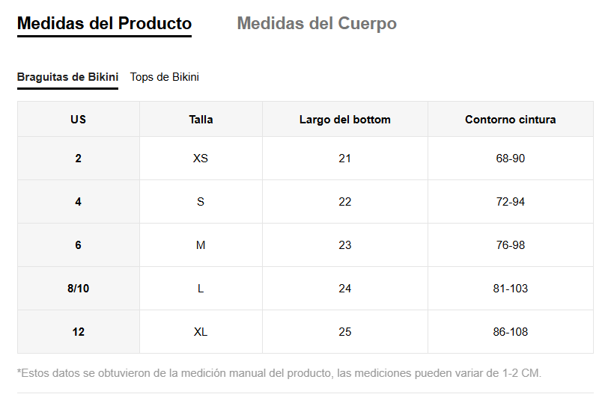Click the bottom length value 23
Viewport: 608px width, 412px height.
(x=344, y=245)
